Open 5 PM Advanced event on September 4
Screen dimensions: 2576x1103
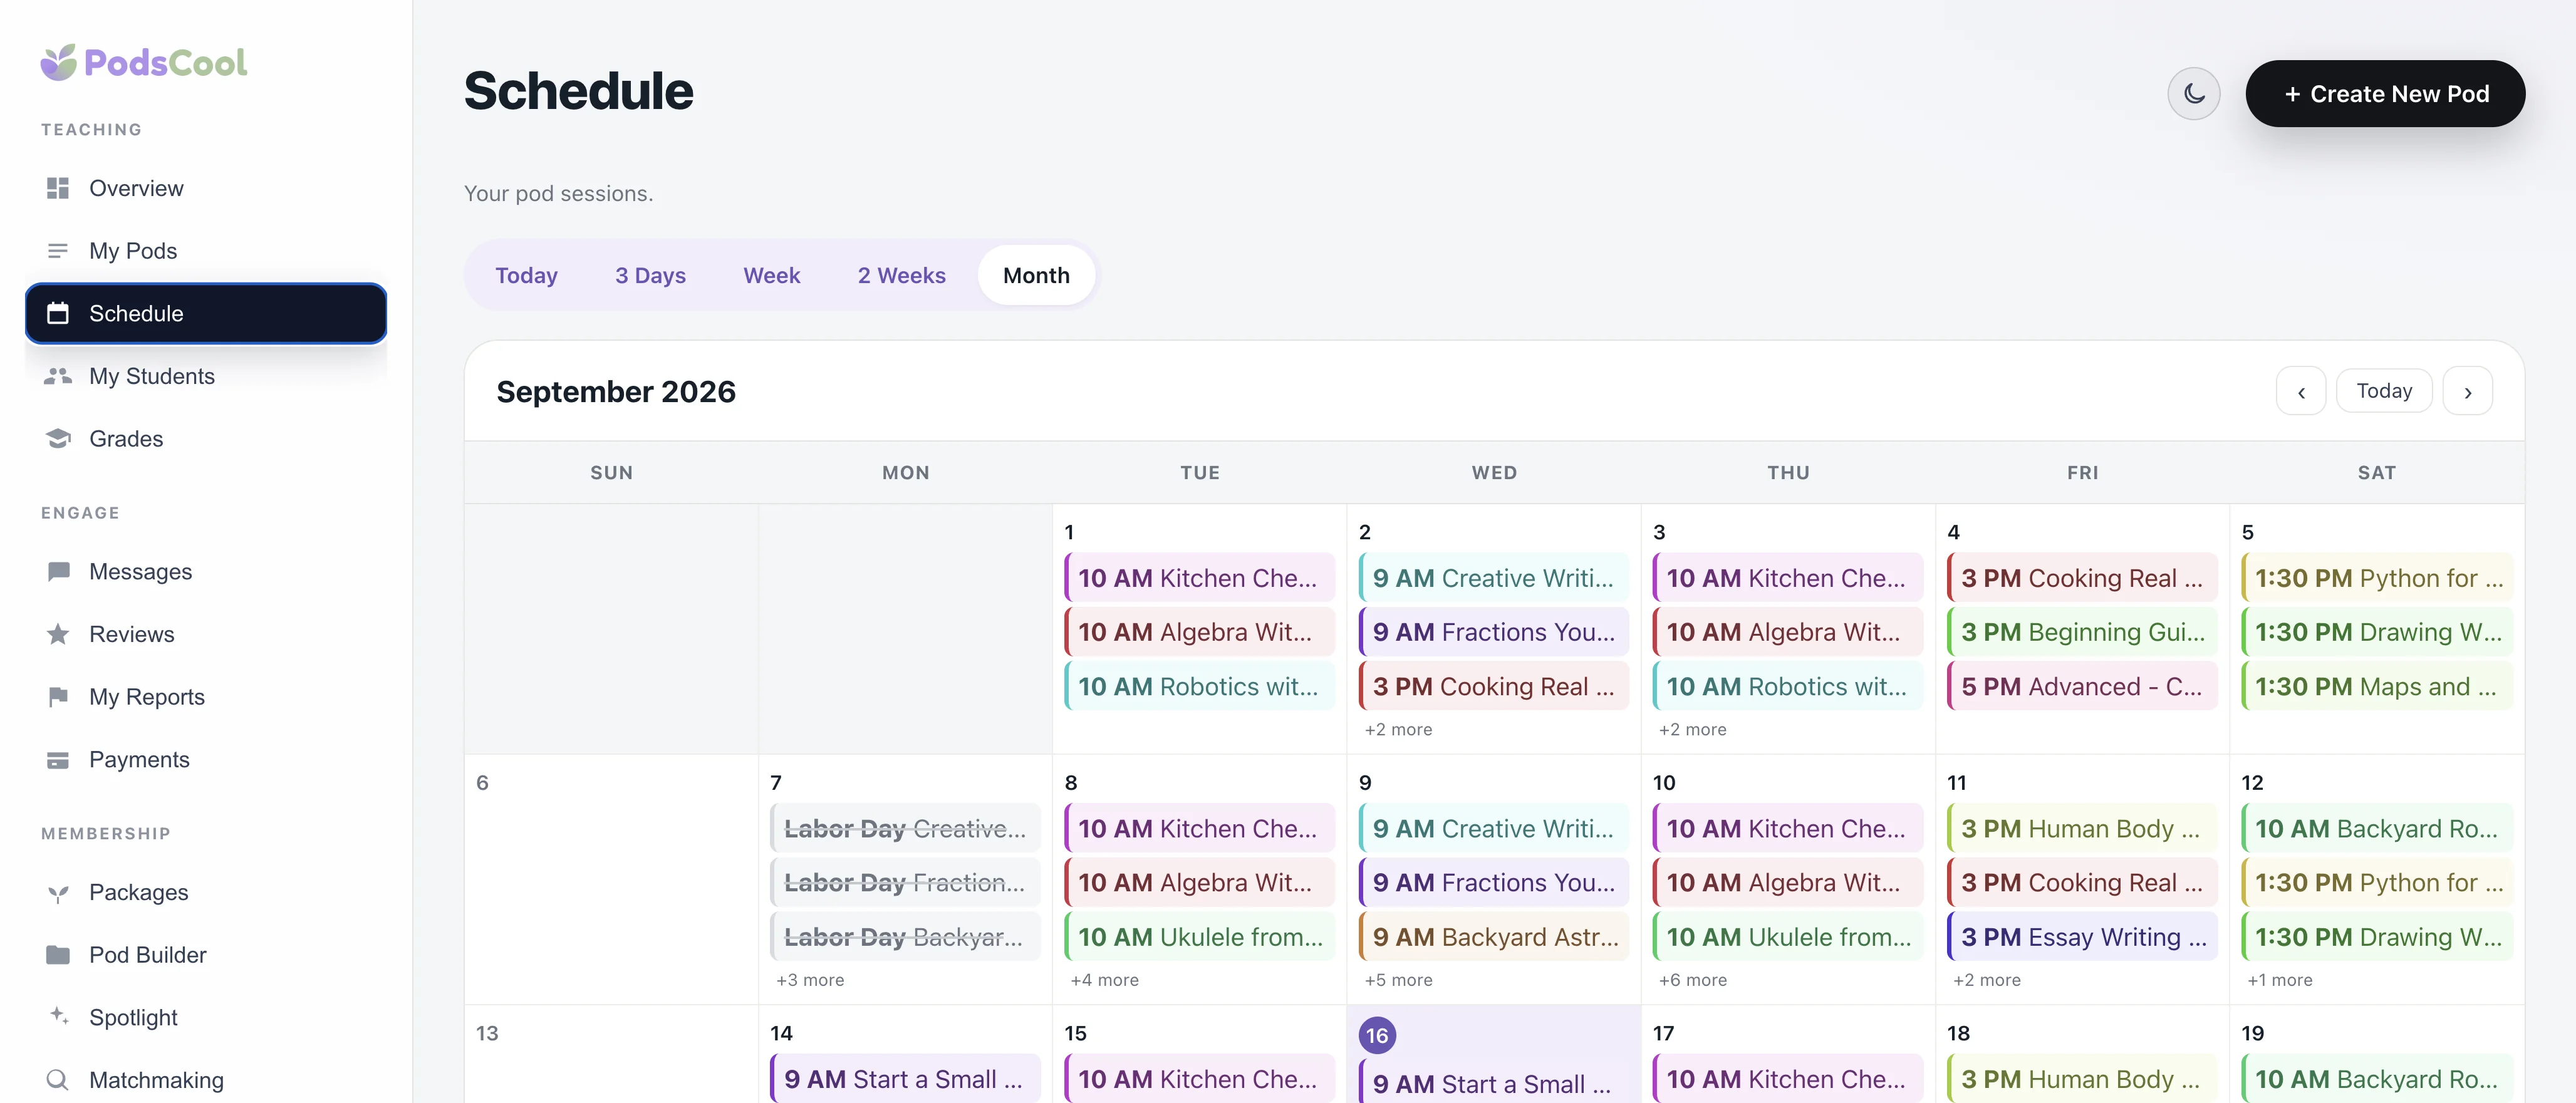pos(2082,687)
